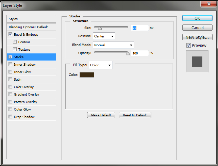Open the Fill Type dropdown
Screen dimensions: 218x166
(100, 65)
